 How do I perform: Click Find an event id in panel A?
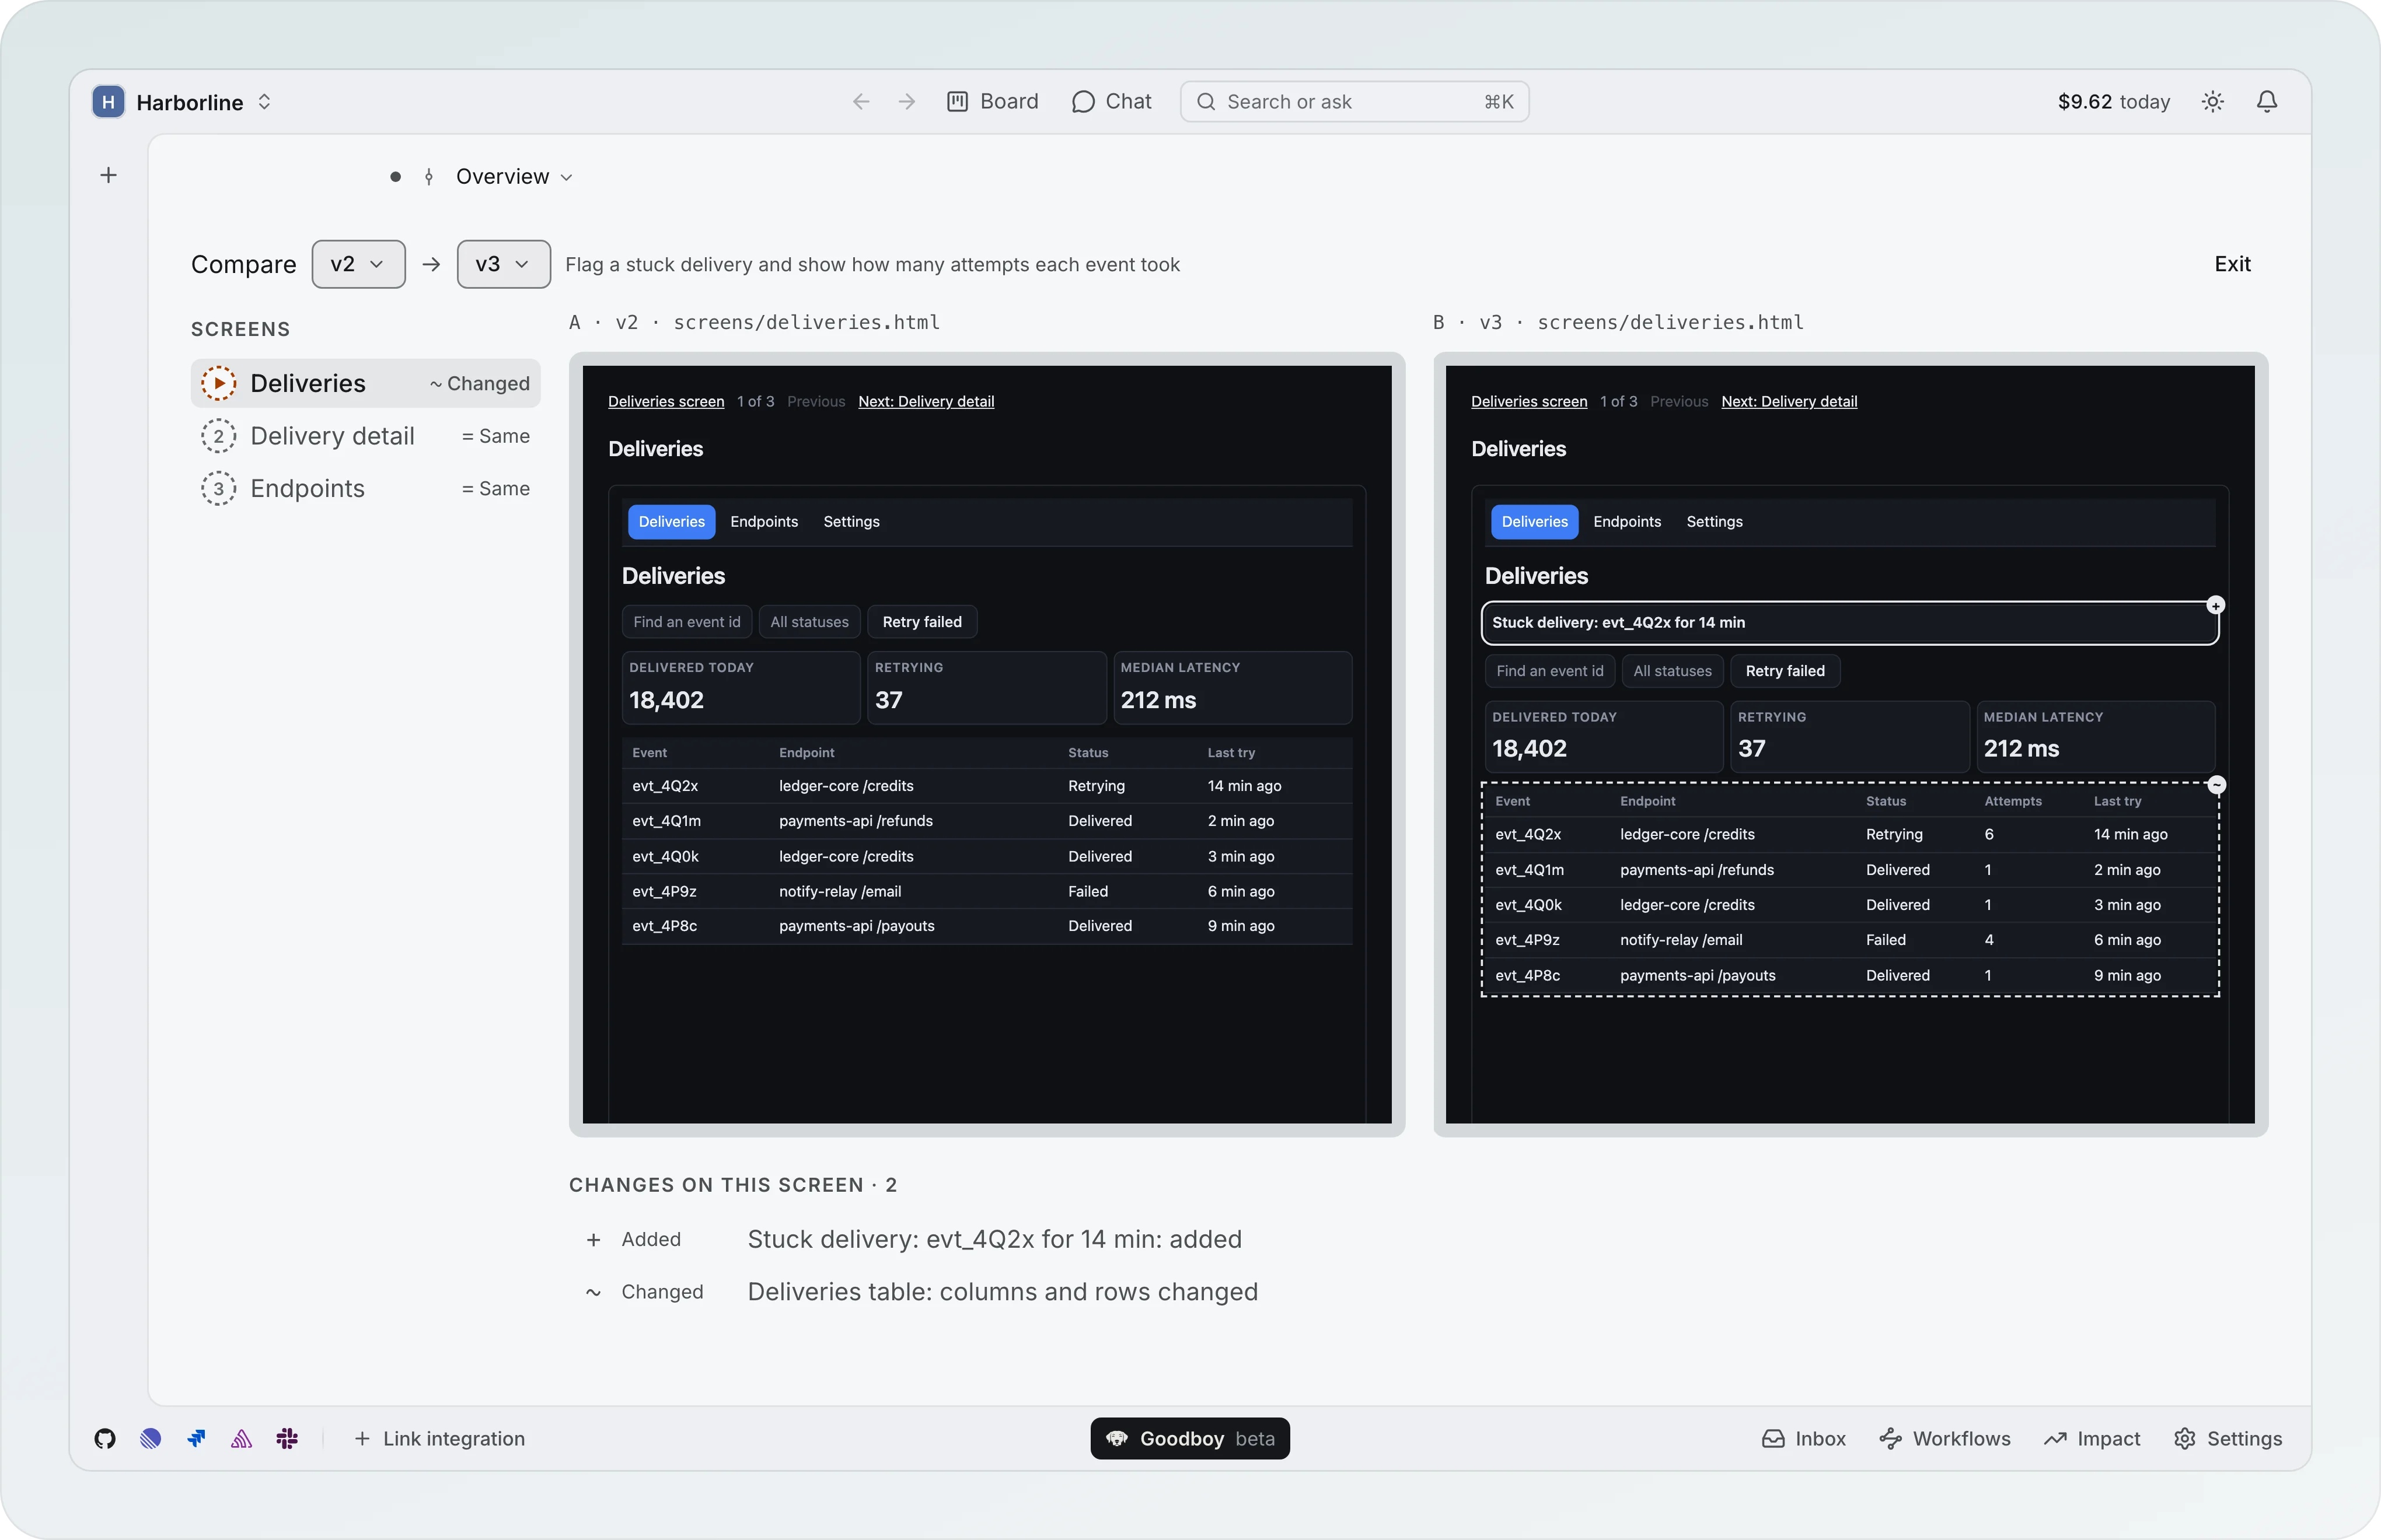(x=686, y=622)
